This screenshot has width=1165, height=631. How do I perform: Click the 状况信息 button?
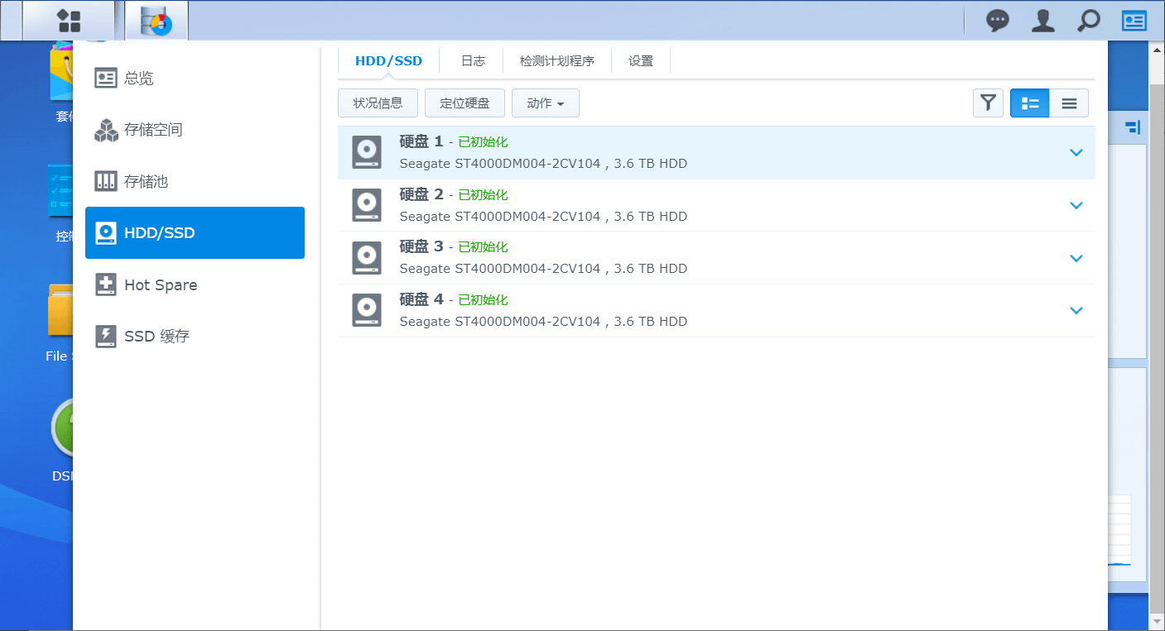coord(378,103)
